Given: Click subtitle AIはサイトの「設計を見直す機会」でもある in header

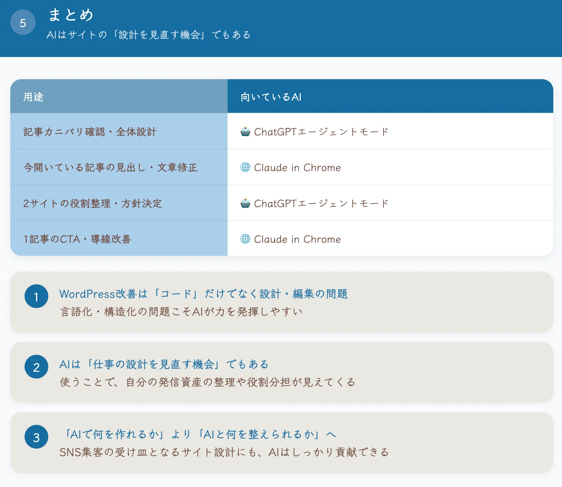Looking at the screenshot, I should pyautogui.click(x=148, y=35).
